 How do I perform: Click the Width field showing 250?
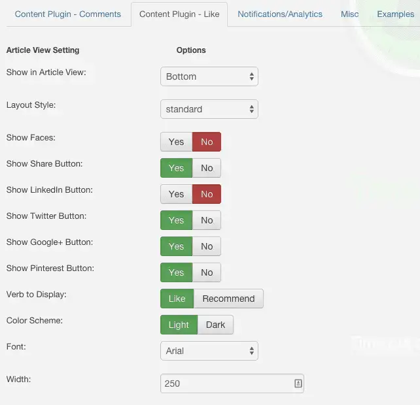232,383
